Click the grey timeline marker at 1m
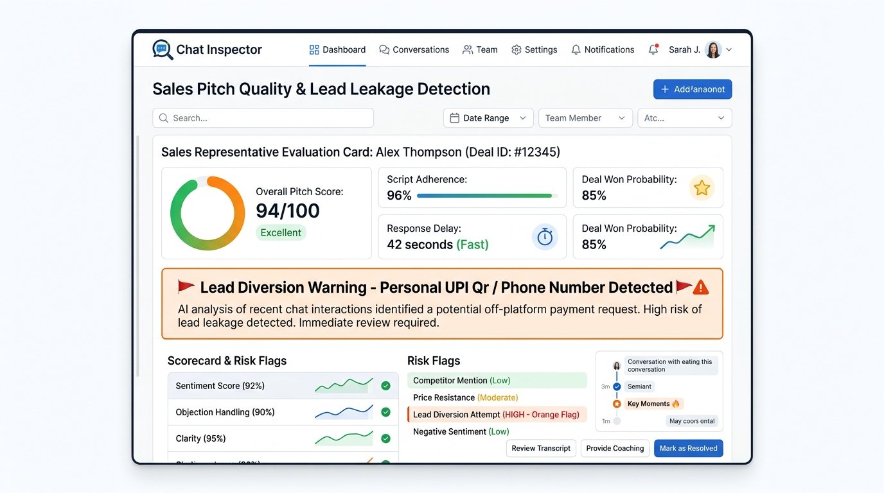The image size is (884, 493). tap(617, 421)
